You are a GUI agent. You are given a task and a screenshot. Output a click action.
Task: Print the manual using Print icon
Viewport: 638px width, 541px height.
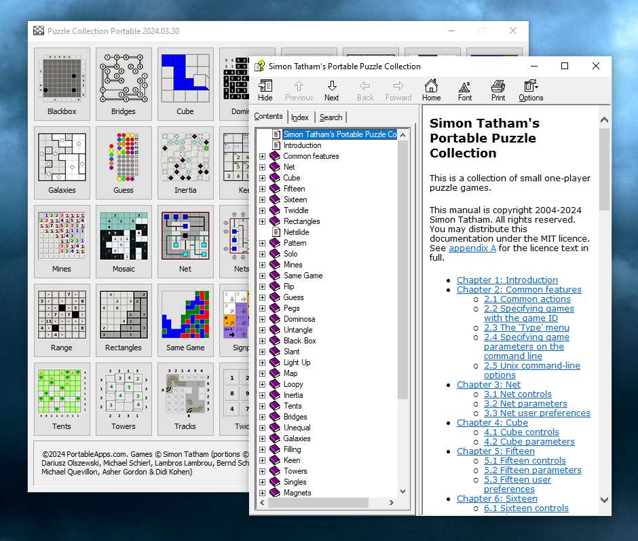tap(498, 90)
